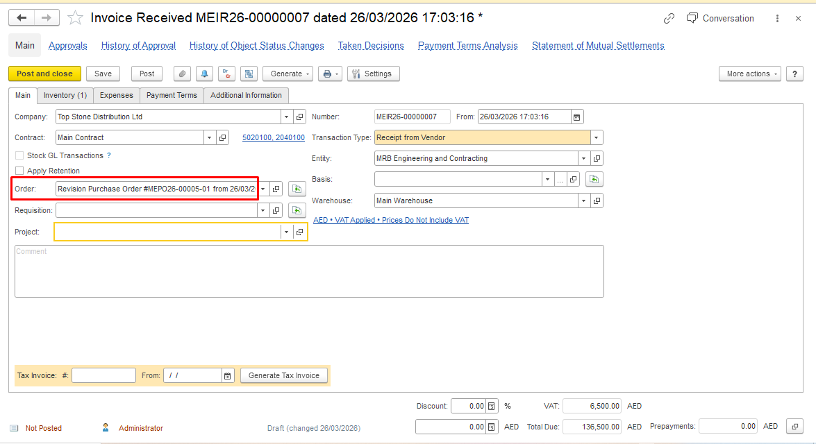Open the Payment Terms tab
The width and height of the screenshot is (816, 444).
[x=172, y=95]
